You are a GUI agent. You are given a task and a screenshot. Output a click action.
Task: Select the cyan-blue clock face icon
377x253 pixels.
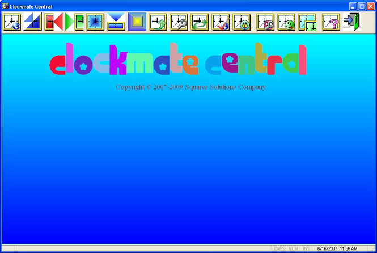[x=95, y=22]
